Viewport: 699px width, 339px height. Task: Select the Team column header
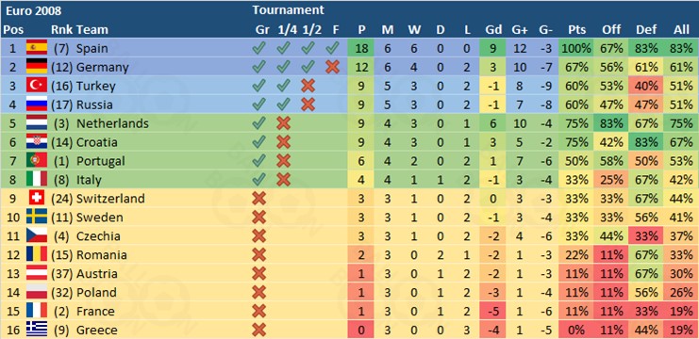[x=92, y=30]
